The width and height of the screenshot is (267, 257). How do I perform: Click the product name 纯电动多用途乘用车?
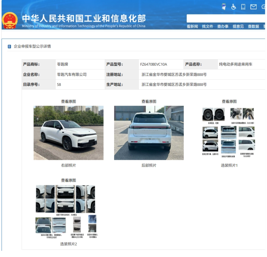point(236,64)
